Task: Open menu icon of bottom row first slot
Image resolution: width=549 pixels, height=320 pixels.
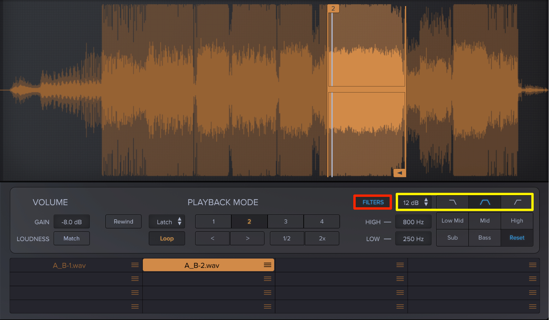Action: (135, 306)
